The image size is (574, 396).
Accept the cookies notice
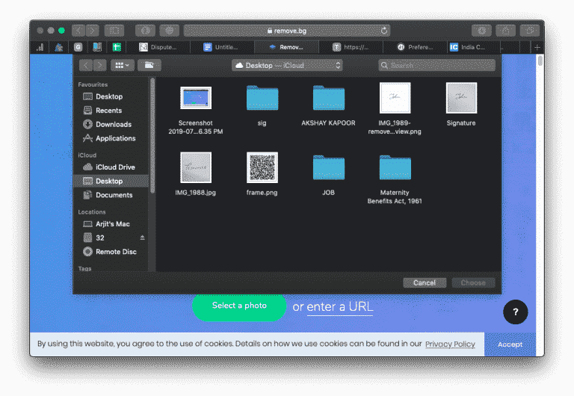510,344
